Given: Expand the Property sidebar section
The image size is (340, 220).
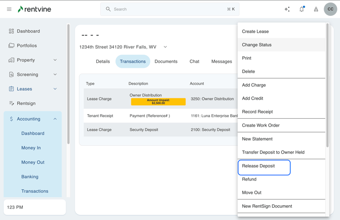Looking at the screenshot, I should click(x=55, y=60).
